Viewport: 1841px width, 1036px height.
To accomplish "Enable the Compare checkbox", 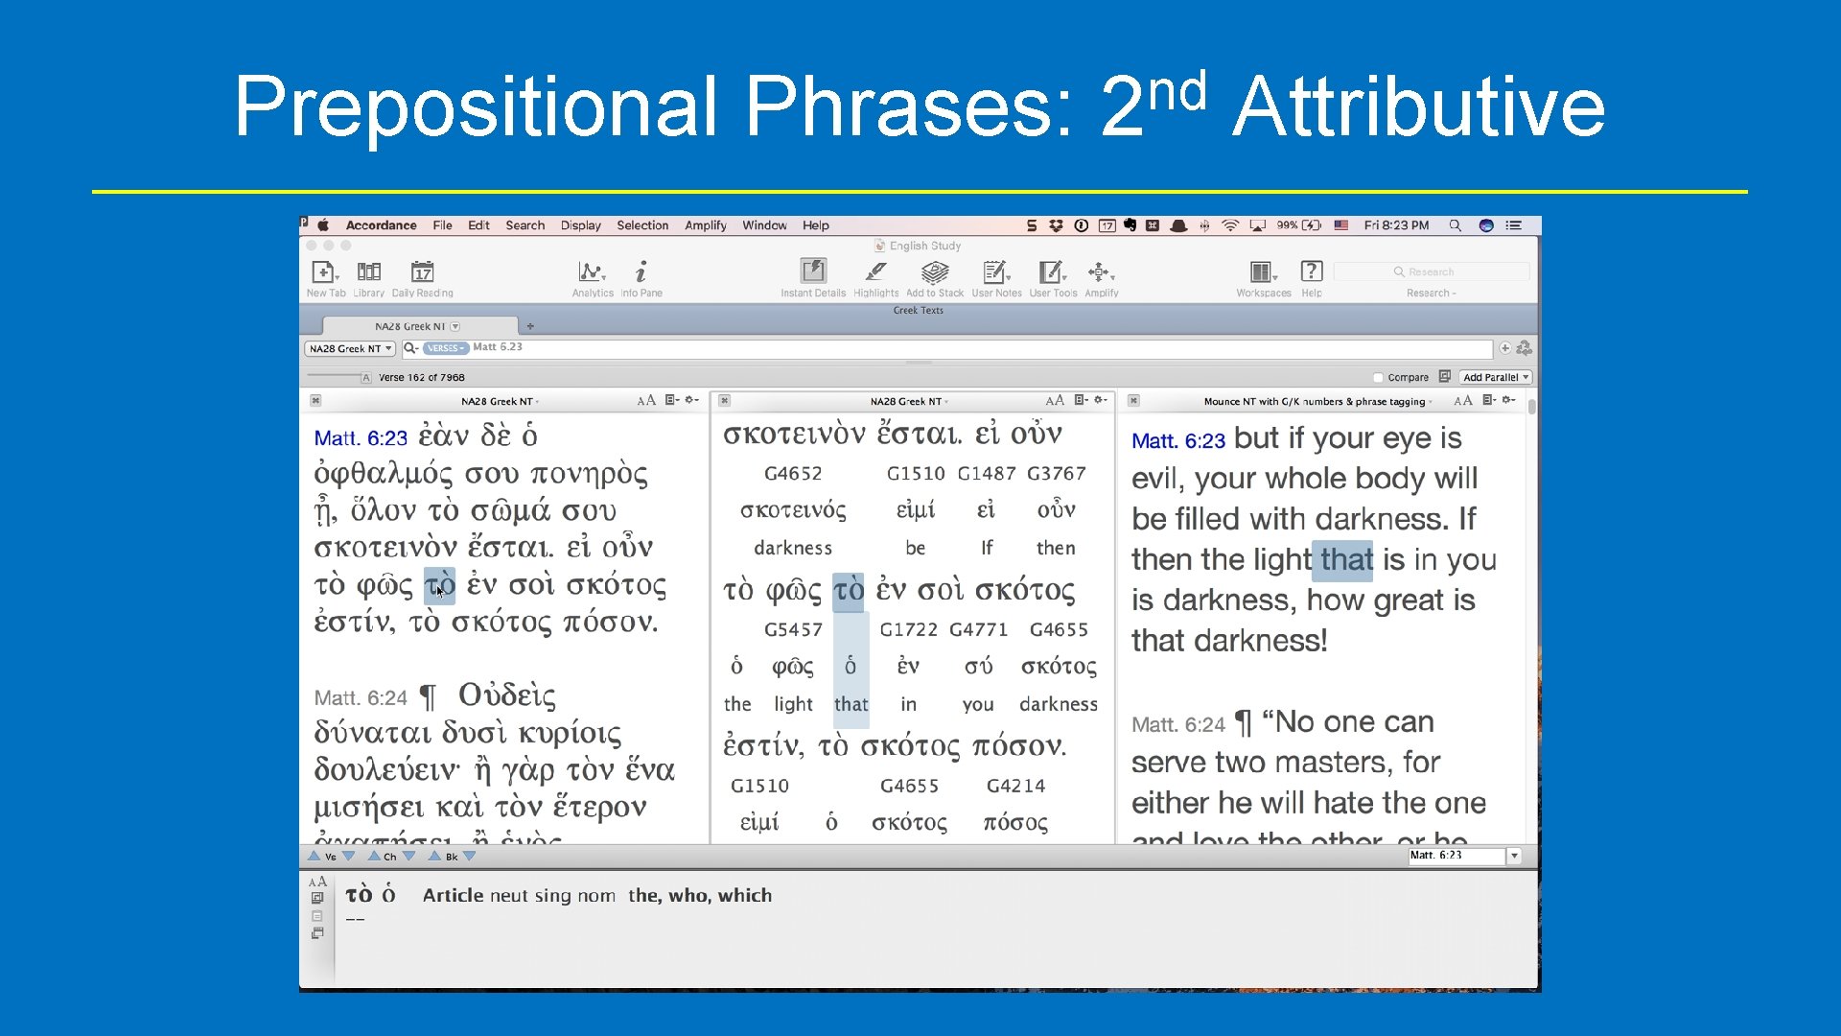I will click(x=1378, y=378).
